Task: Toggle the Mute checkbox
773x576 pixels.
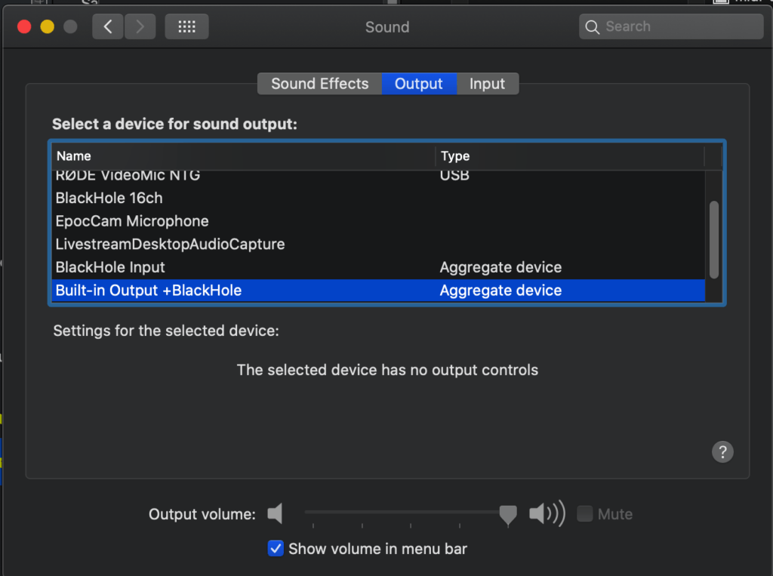Action: [584, 514]
